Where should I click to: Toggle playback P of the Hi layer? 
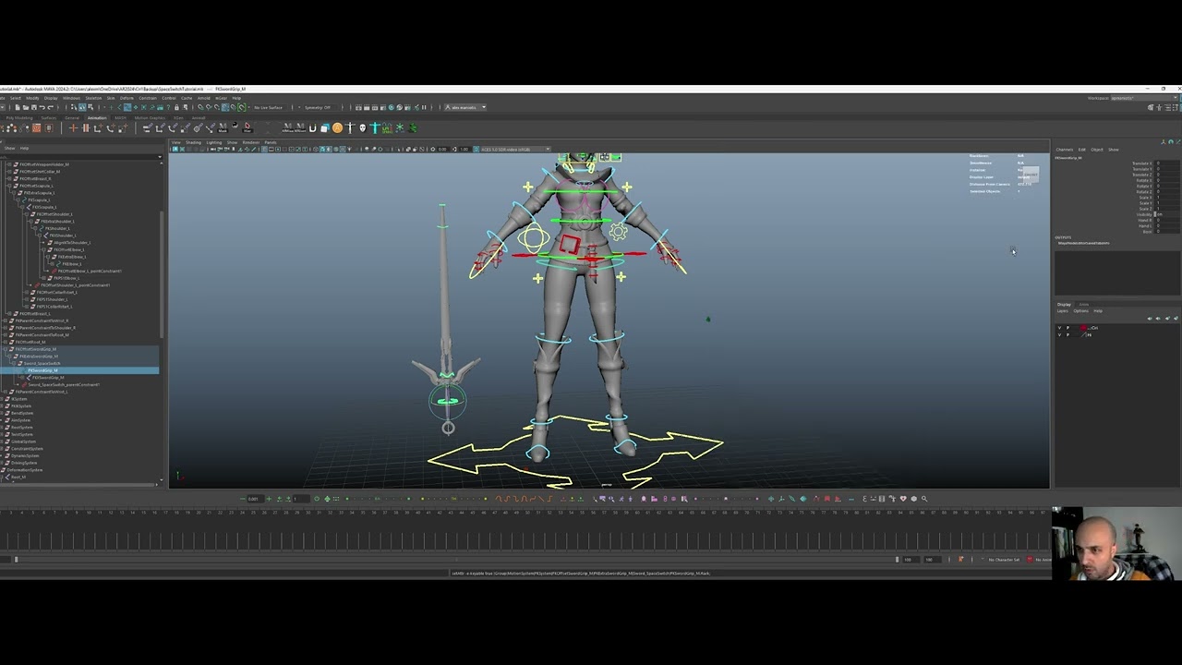click(1067, 334)
